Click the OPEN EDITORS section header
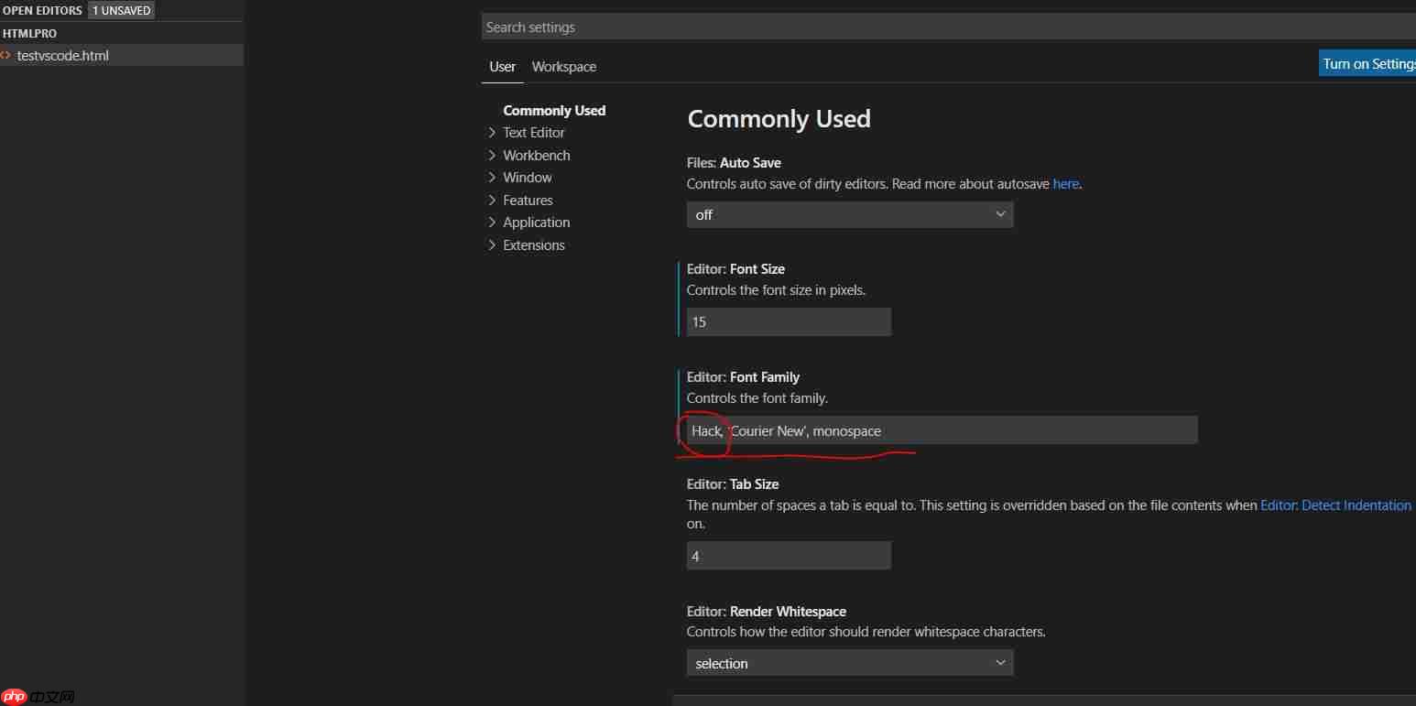Viewport: 1416px width, 706px height. click(42, 11)
